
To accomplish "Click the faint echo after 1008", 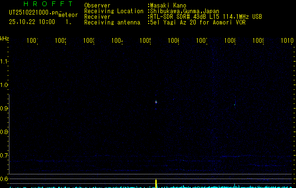I will click(x=235, y=104).
